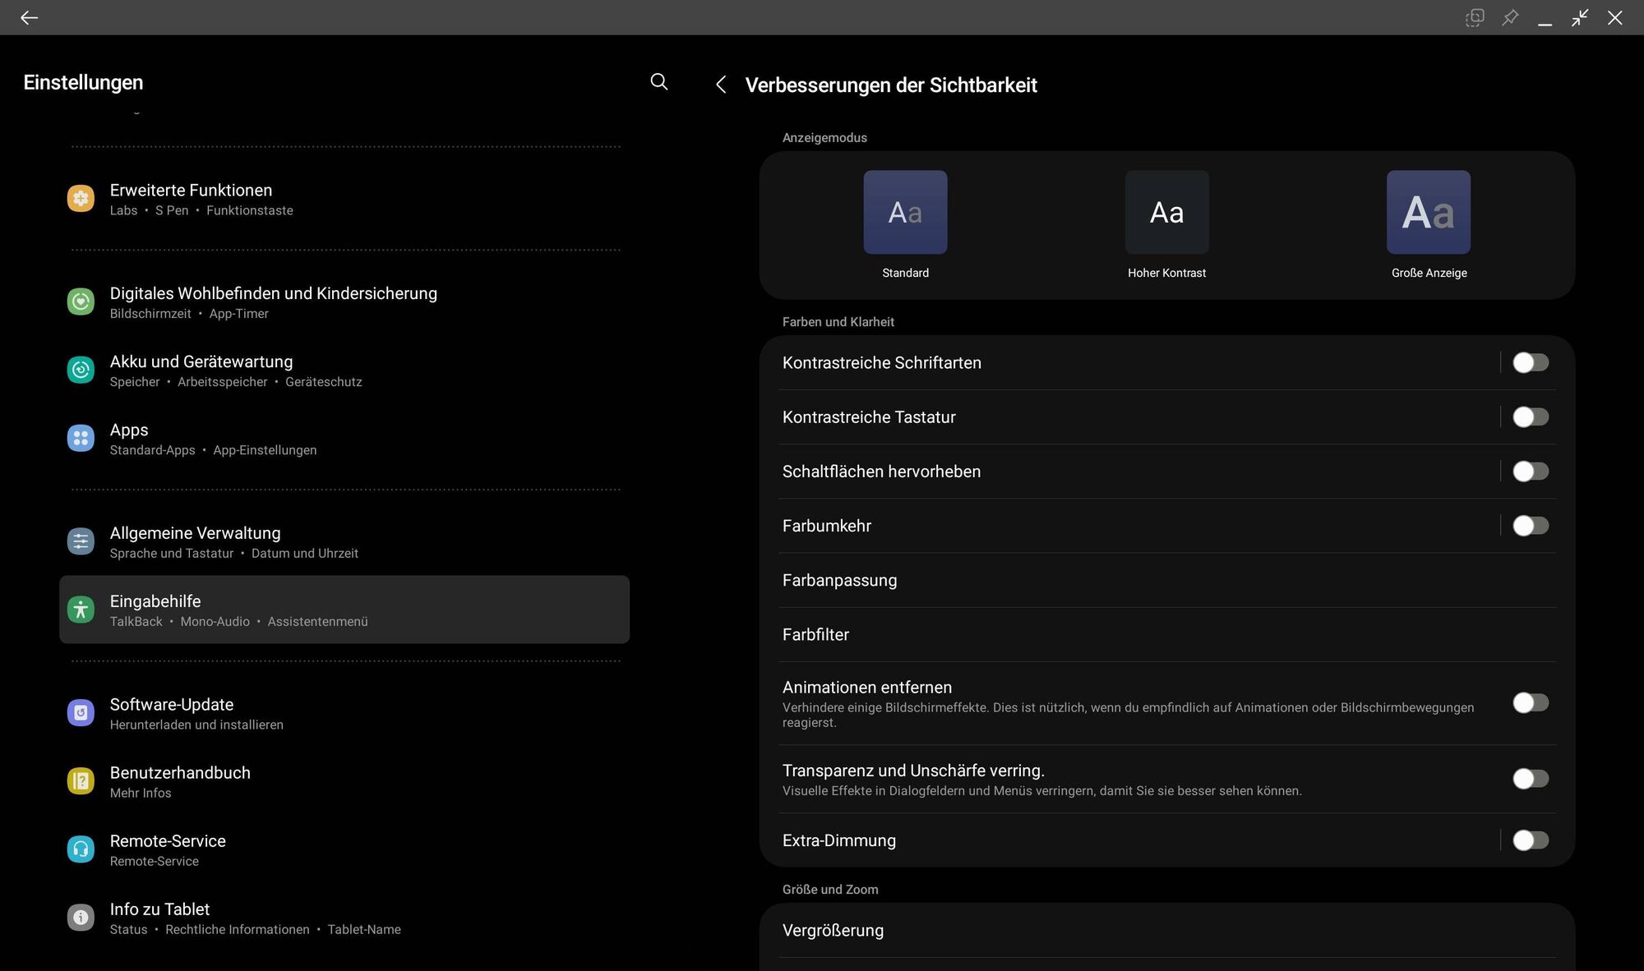Open Schaltflächen hervorheben label
The width and height of the screenshot is (1644, 971).
point(881,472)
